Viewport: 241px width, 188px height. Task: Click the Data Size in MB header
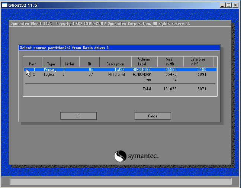[198, 62]
